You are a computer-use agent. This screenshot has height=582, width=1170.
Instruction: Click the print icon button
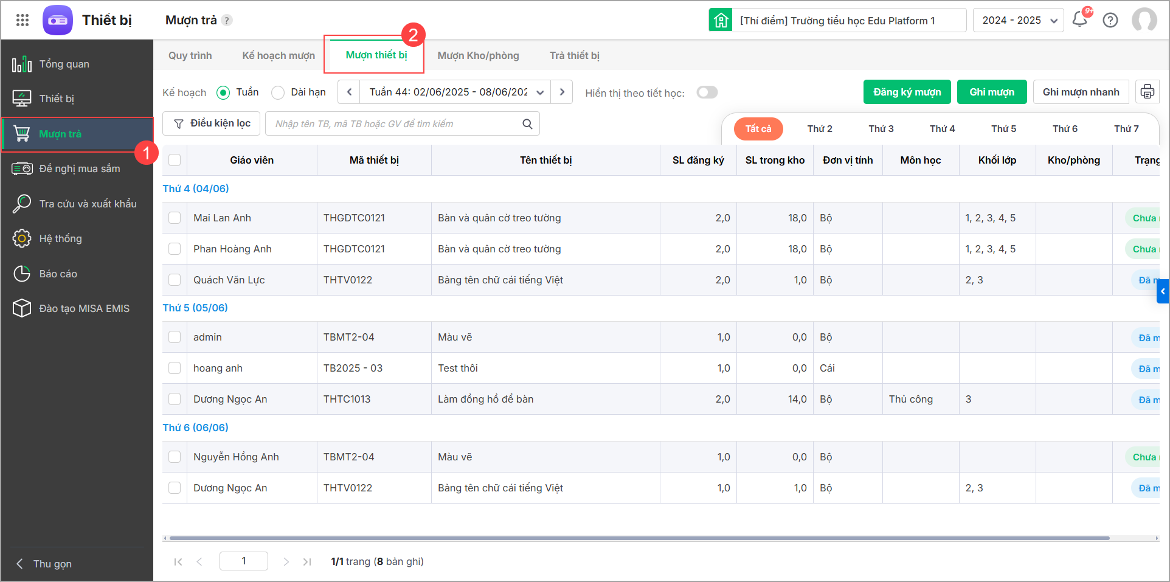(x=1147, y=92)
